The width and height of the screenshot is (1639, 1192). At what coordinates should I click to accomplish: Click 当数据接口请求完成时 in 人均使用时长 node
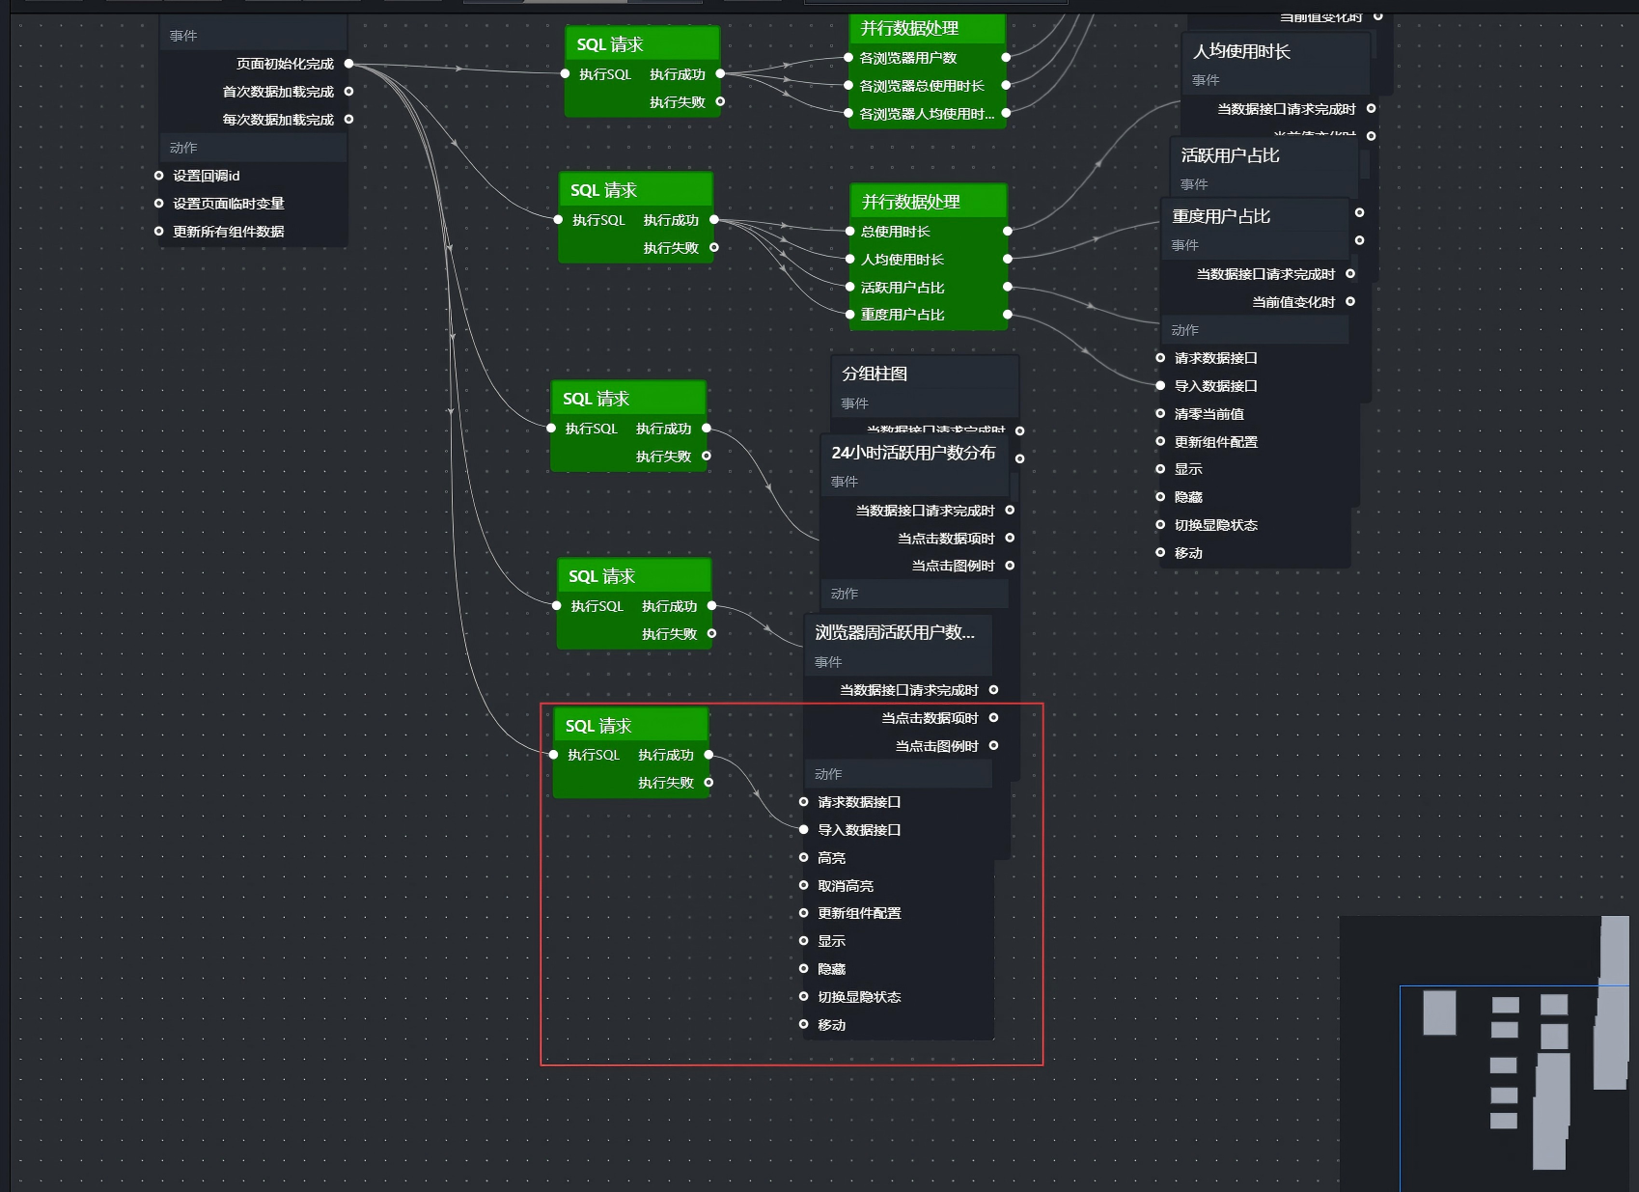pos(1287,109)
